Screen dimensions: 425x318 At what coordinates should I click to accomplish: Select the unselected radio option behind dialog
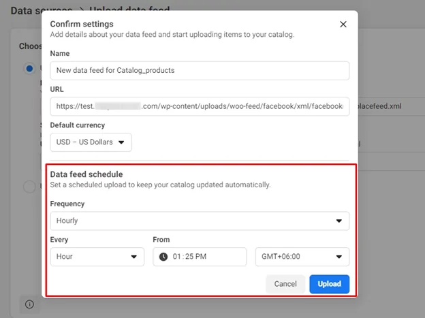point(29,187)
